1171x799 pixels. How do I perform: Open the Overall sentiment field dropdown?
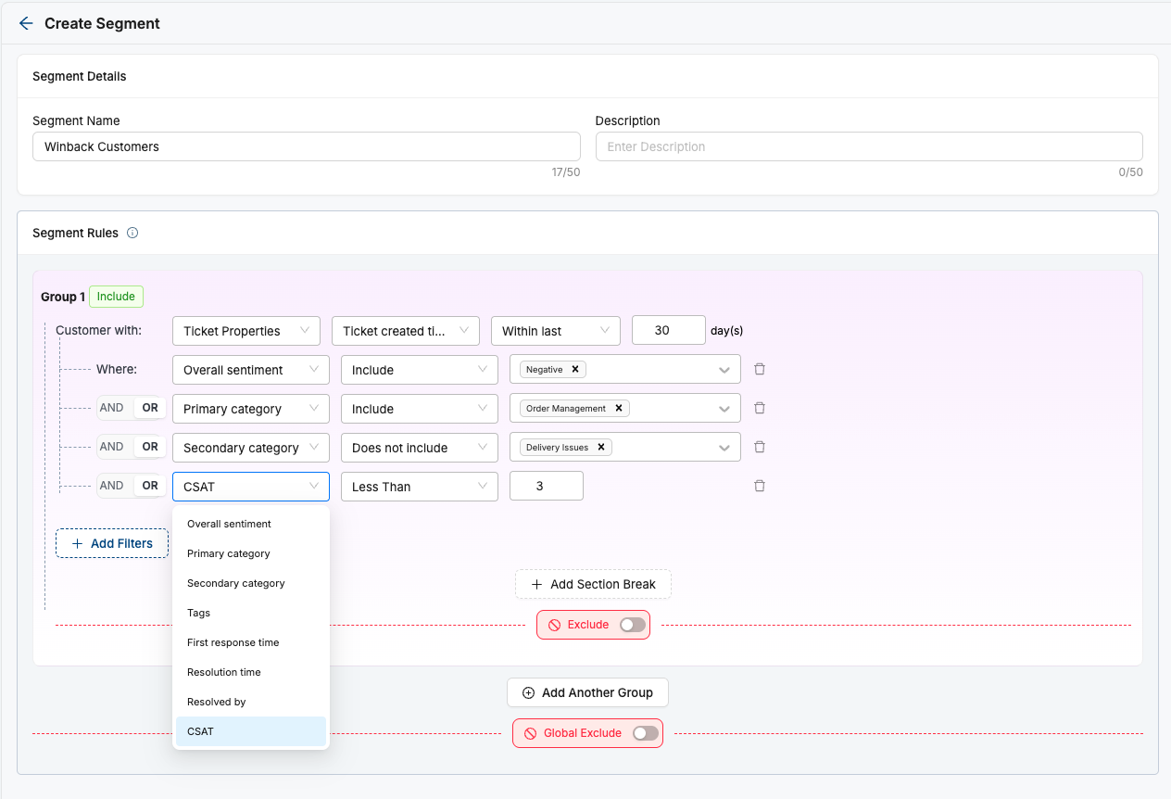pyautogui.click(x=251, y=370)
